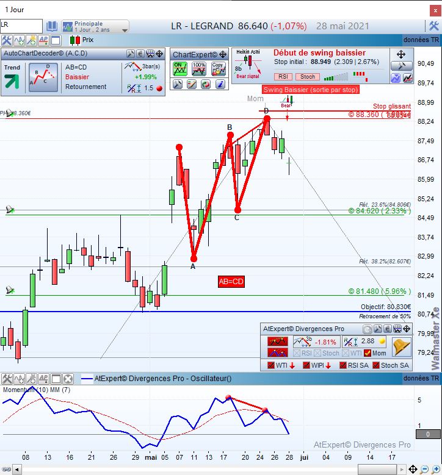Viewport: 442px width, 475px height.
Task: Select the ABCD pattern thumbnail button
Action: coord(43,77)
